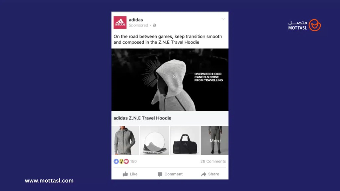Click the globe public visibility icon
Image resolution: width=340 pixels, height=191 pixels.
tap(154, 25)
